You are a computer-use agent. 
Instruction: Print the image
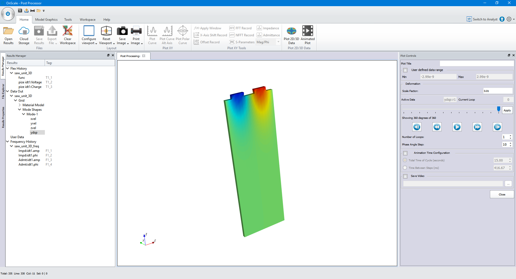point(136,35)
